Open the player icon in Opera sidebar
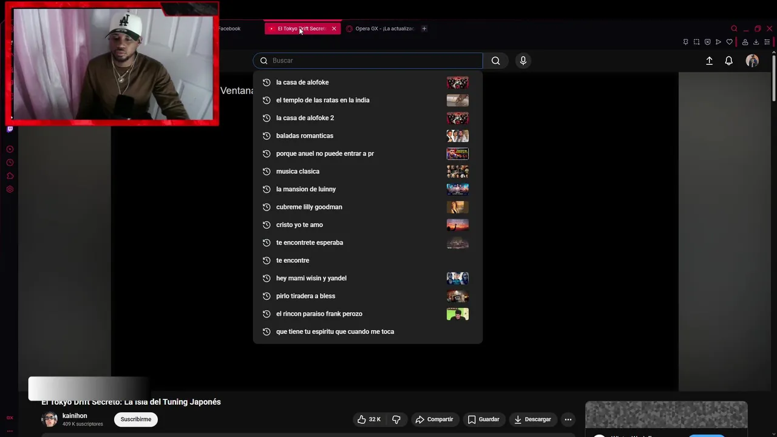 click(10, 149)
